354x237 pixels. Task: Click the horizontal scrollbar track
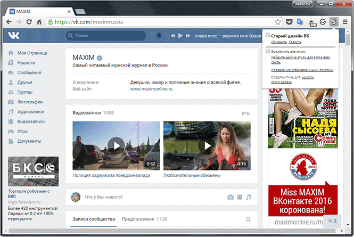[172, 231]
